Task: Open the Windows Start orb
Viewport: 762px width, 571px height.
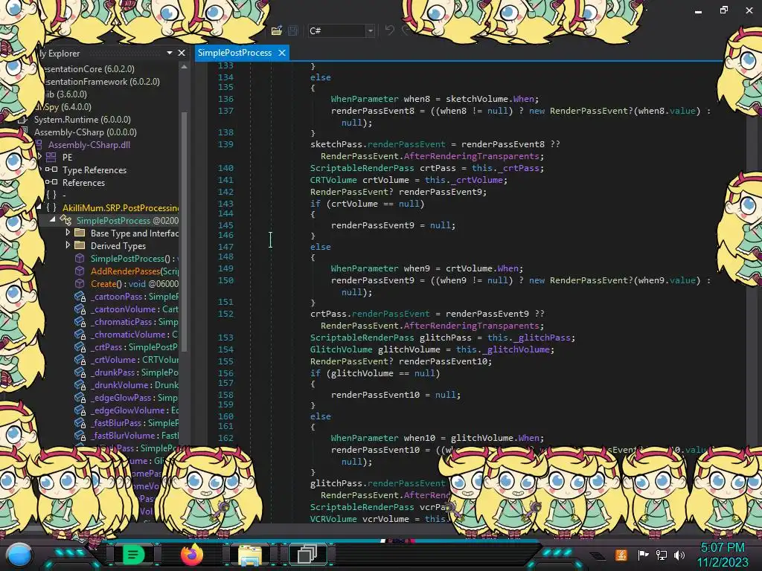Action: pos(19,555)
